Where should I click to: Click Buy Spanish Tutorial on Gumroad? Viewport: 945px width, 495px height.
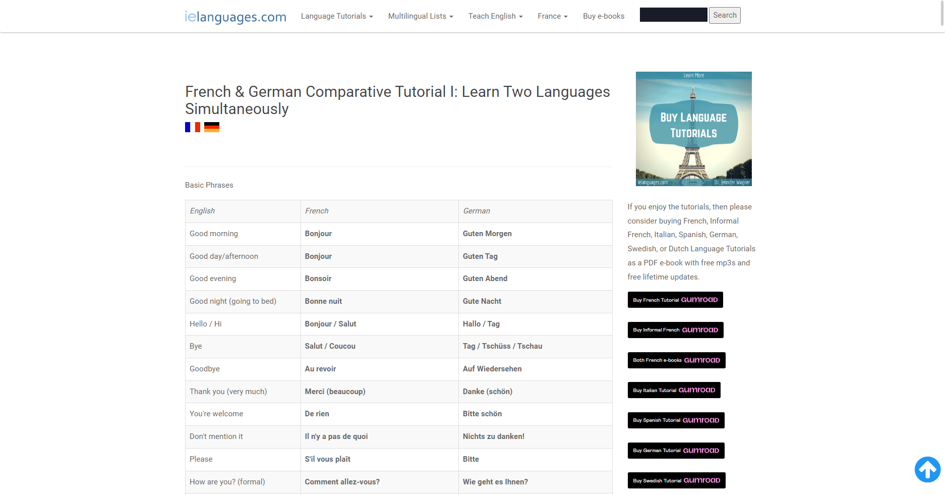[676, 420]
